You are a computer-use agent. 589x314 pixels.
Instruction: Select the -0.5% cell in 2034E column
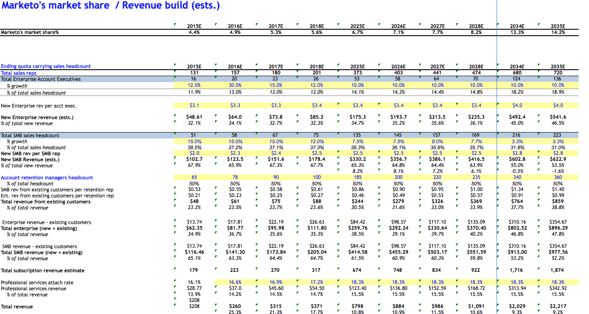coord(517,171)
